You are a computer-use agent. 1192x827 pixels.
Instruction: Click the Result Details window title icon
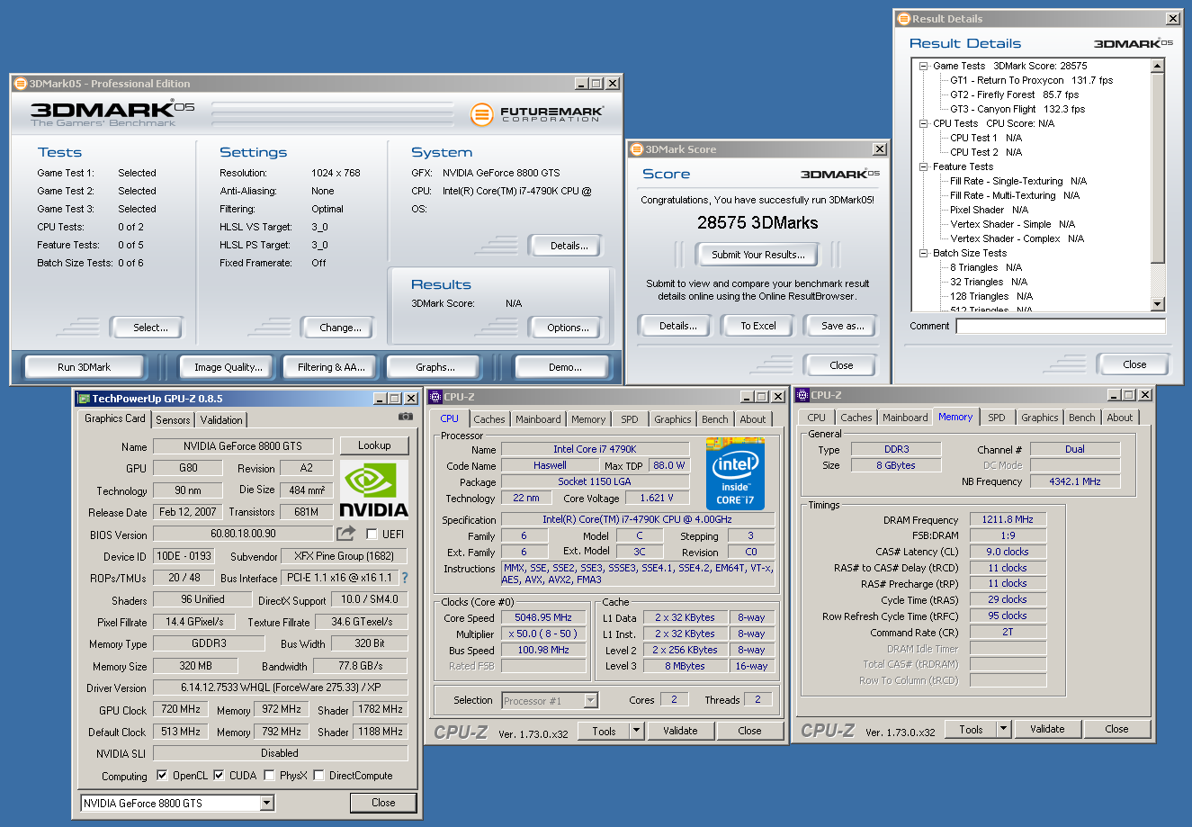pyautogui.click(x=904, y=19)
